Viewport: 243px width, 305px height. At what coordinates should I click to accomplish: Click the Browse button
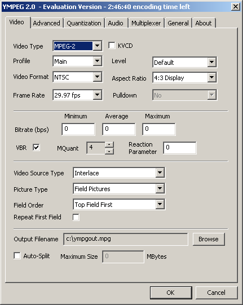(209, 239)
